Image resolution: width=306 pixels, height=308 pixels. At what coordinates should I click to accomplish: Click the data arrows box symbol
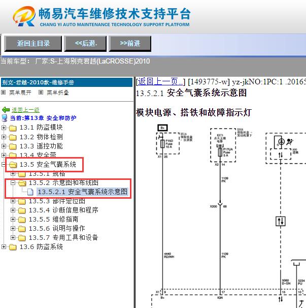(x=281, y=221)
